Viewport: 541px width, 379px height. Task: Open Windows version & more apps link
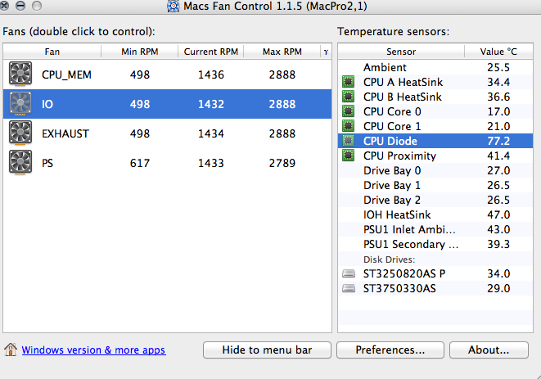(93, 350)
